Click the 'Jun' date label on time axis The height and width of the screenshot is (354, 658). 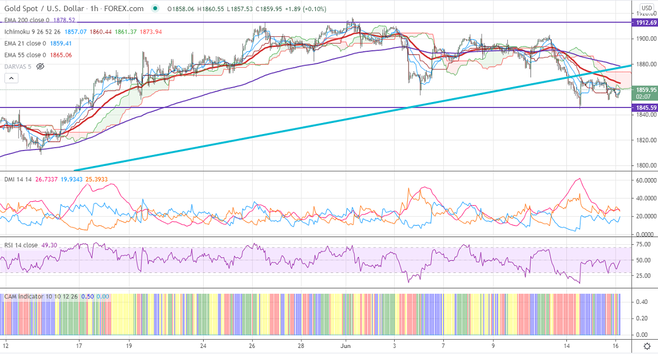(346, 346)
